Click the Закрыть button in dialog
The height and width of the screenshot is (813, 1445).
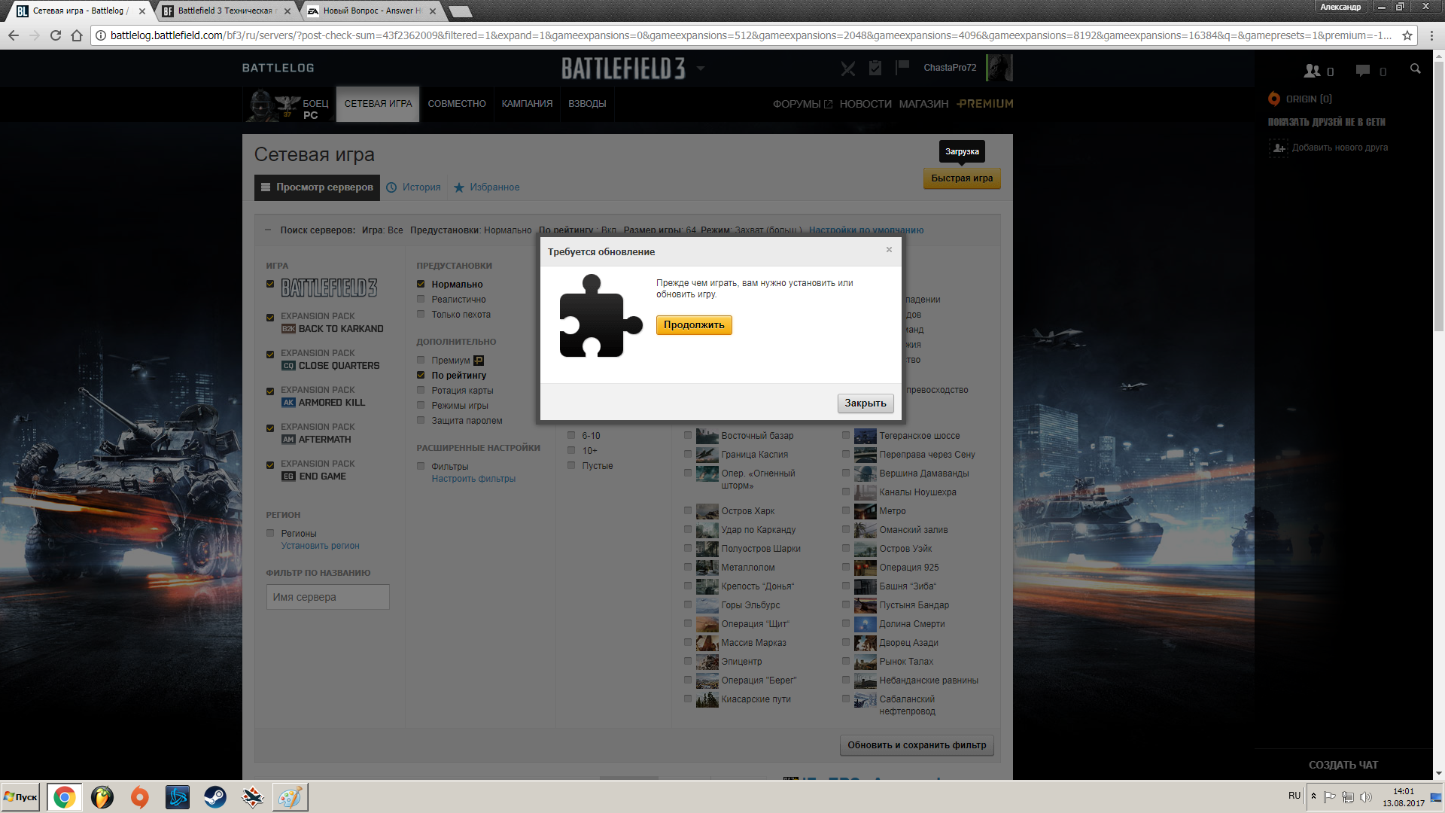click(x=865, y=403)
